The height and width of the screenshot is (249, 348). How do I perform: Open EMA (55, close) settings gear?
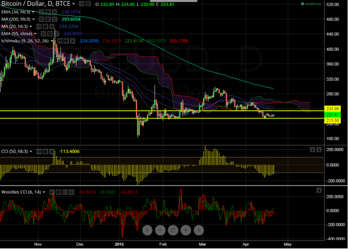(50, 33)
